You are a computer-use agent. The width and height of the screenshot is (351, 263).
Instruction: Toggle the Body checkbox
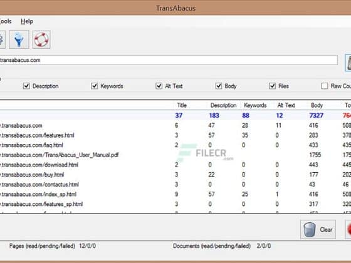click(219, 86)
